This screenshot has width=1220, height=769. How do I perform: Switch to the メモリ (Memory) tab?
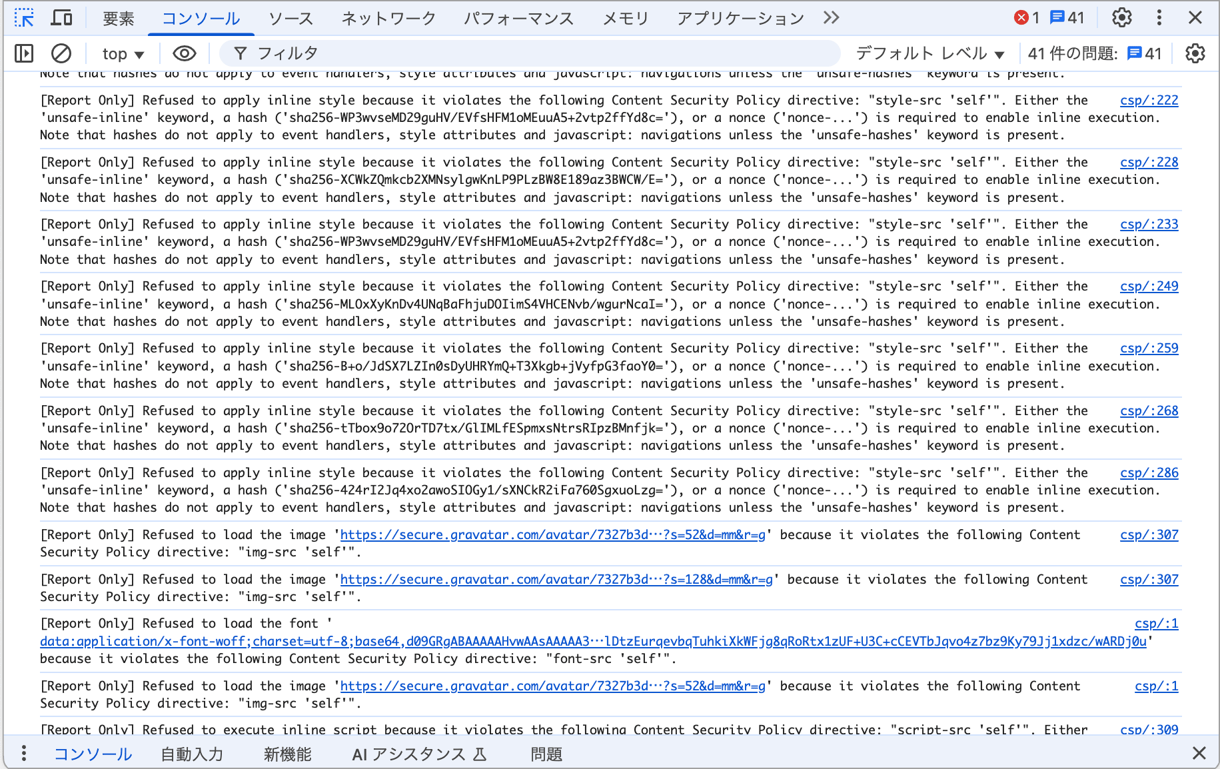(x=625, y=19)
